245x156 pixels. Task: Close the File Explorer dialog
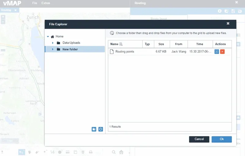coord(228,23)
